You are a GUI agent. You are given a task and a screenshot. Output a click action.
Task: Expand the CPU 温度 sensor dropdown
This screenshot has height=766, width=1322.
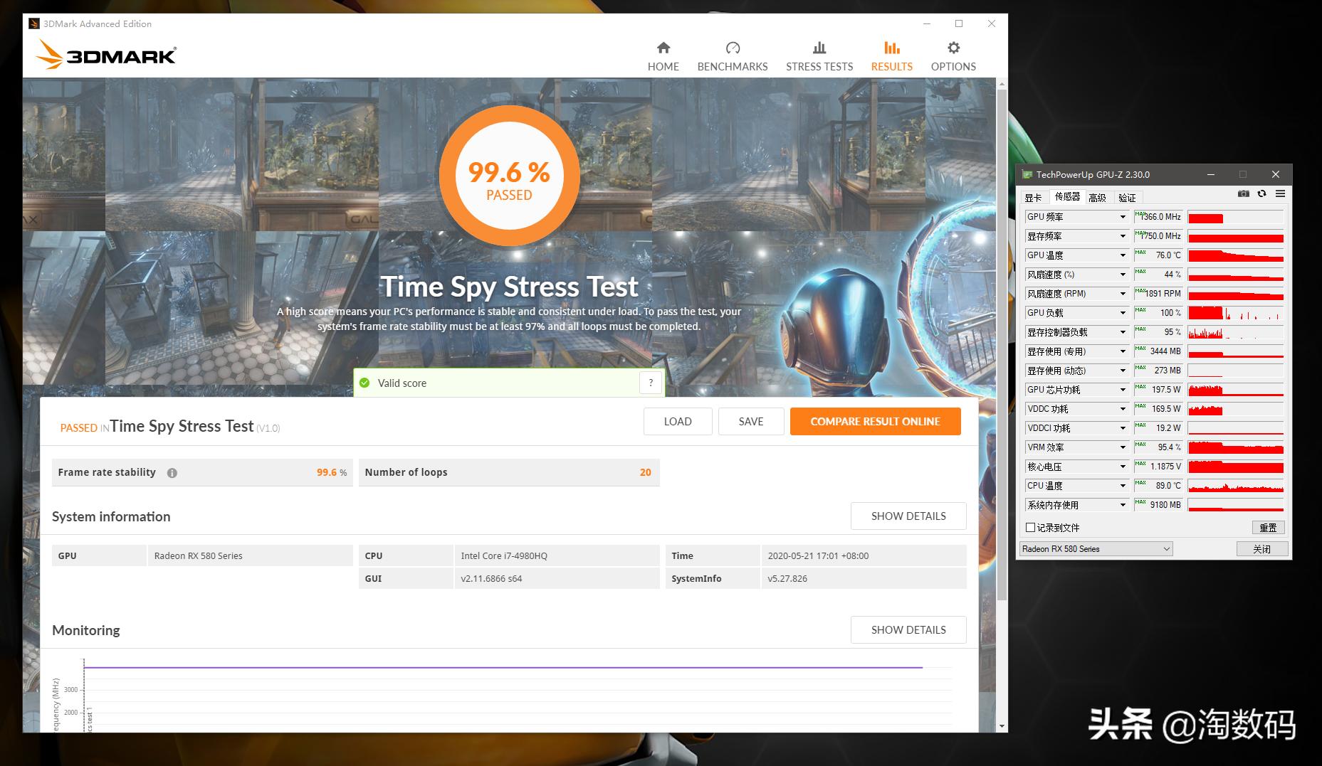pos(1123,486)
